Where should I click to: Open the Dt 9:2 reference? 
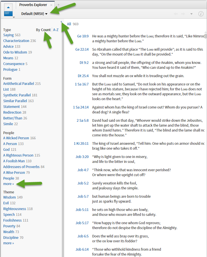(84, 63)
